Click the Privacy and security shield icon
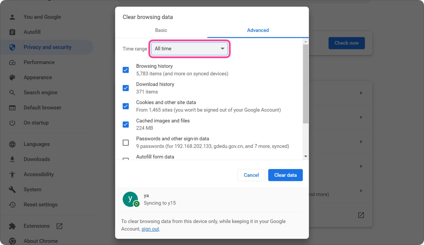This screenshot has height=245, width=424. pyautogui.click(x=12, y=47)
